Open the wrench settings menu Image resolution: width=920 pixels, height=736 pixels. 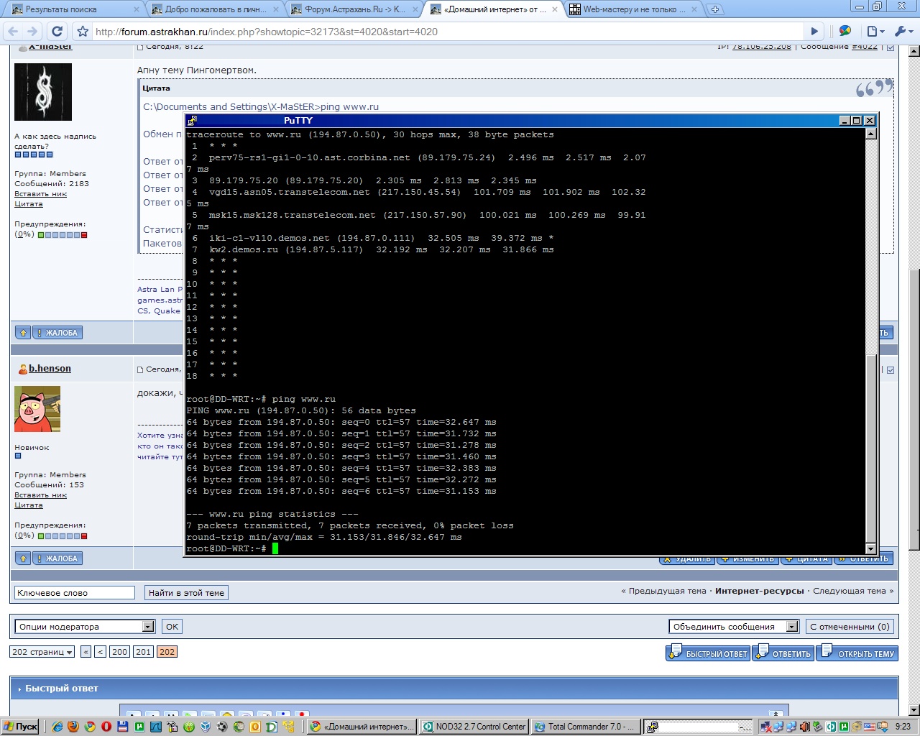pos(903,32)
